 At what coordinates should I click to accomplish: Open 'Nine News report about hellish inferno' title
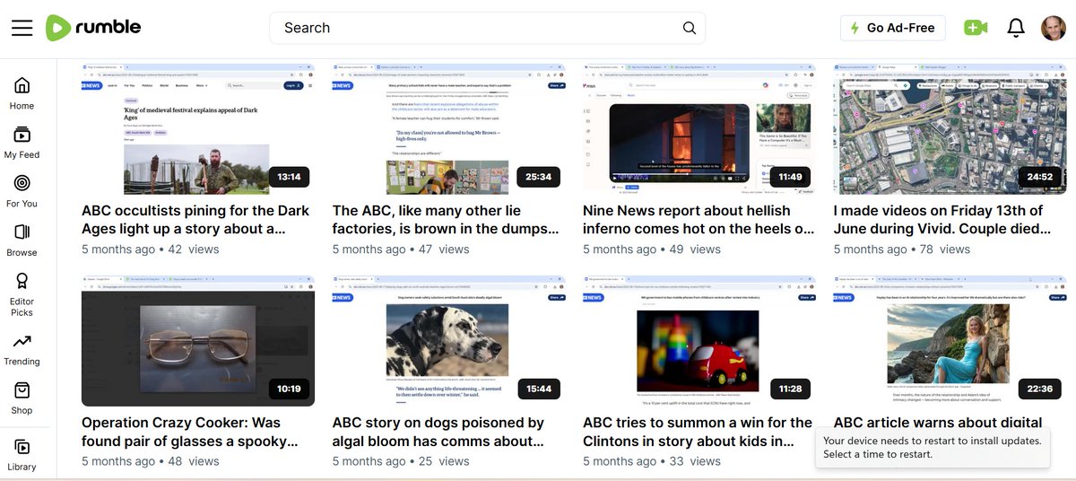(699, 220)
